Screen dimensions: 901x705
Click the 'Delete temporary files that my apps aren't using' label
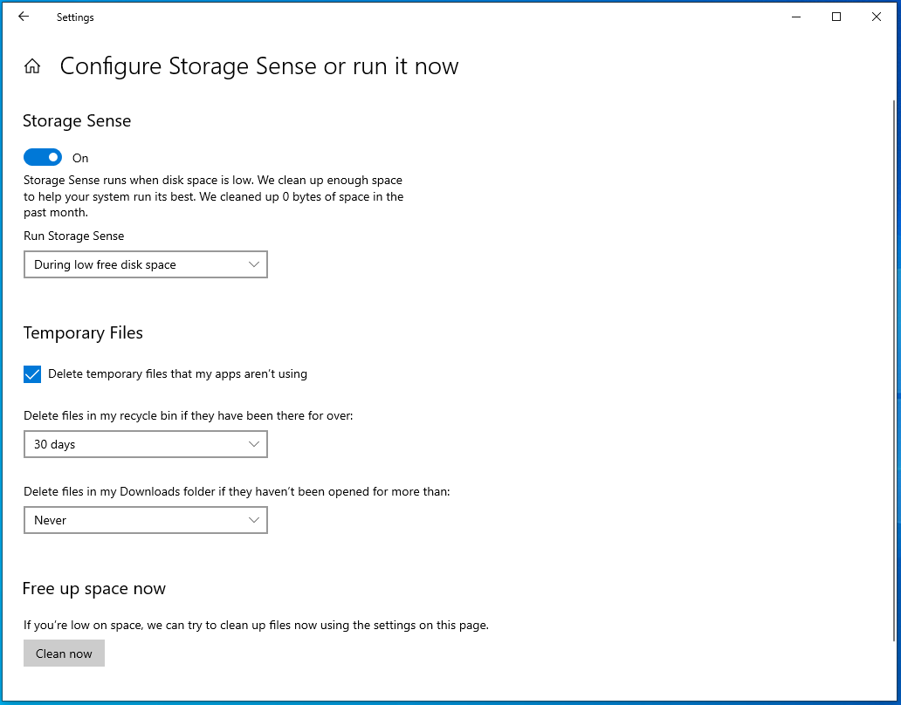[x=177, y=373]
